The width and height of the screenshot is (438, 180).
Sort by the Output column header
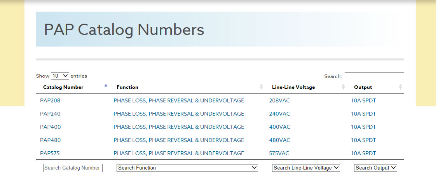pos(363,87)
